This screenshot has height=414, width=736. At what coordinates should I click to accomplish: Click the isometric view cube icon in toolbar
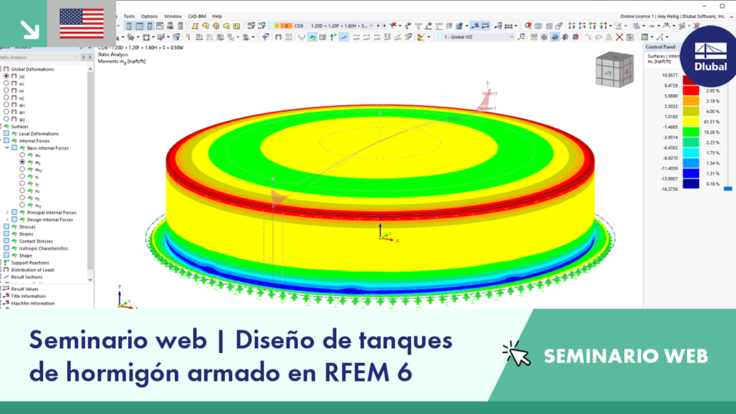click(539, 25)
